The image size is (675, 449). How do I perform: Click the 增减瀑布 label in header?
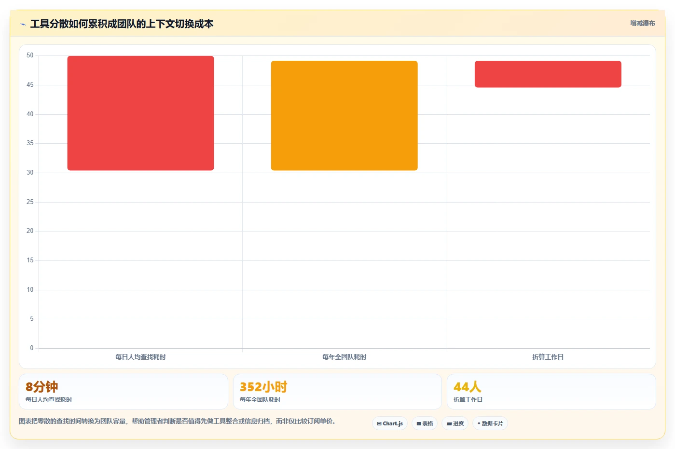tap(642, 23)
